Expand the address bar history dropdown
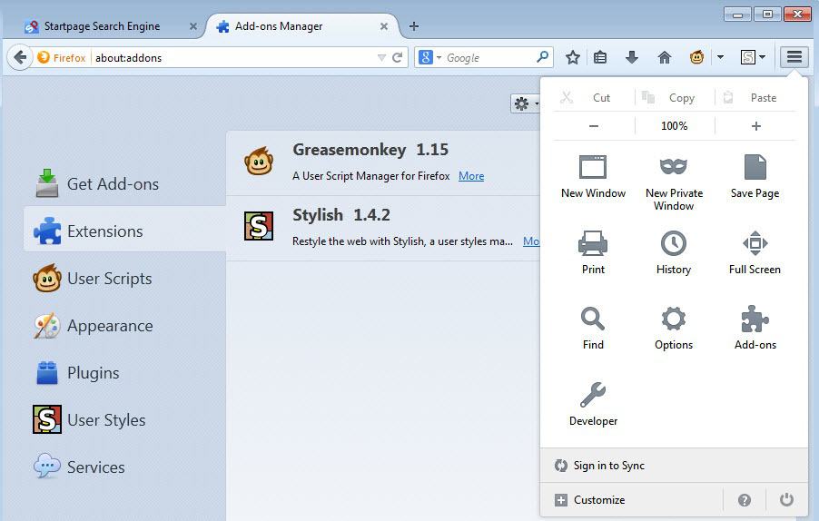Viewport: 819px width, 521px height. (382, 57)
